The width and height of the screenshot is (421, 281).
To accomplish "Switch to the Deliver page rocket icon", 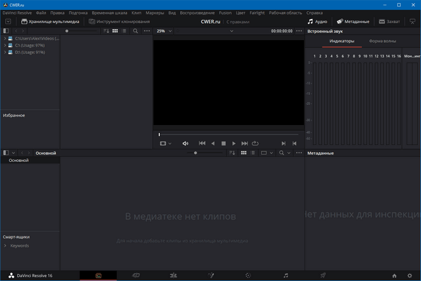I will tap(323, 275).
